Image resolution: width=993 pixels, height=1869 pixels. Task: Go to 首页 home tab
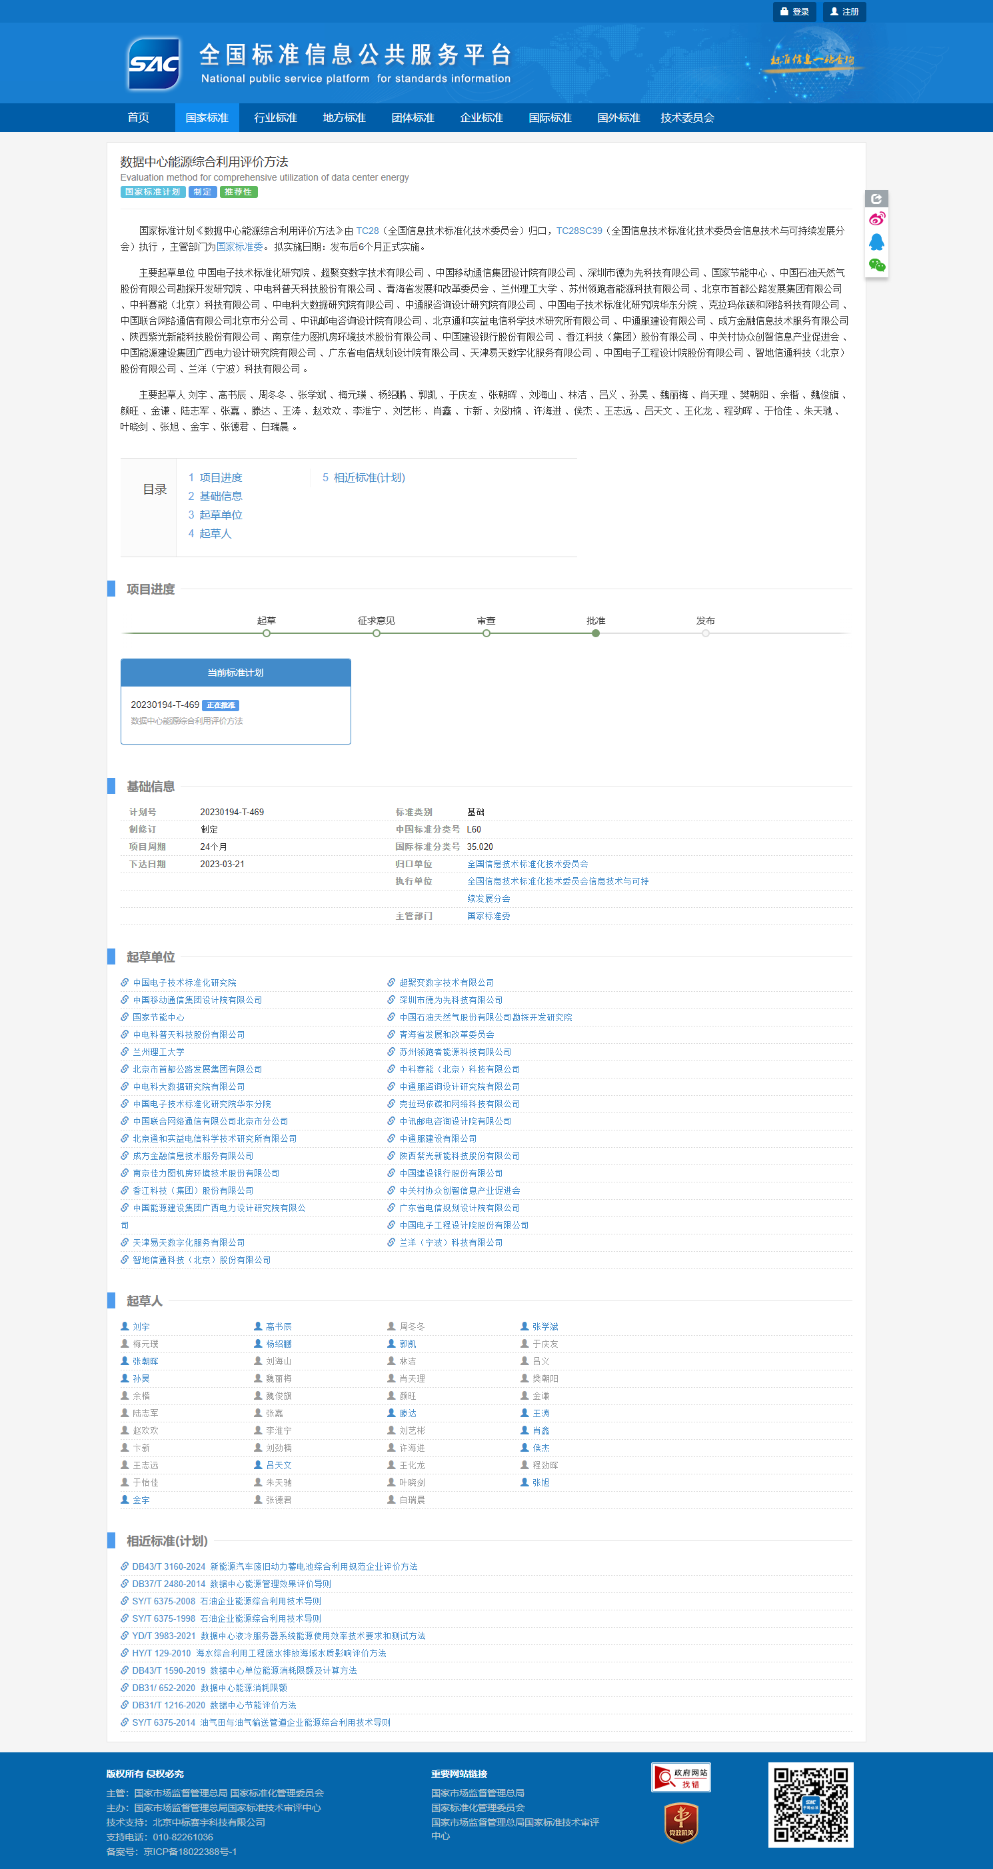tap(138, 117)
